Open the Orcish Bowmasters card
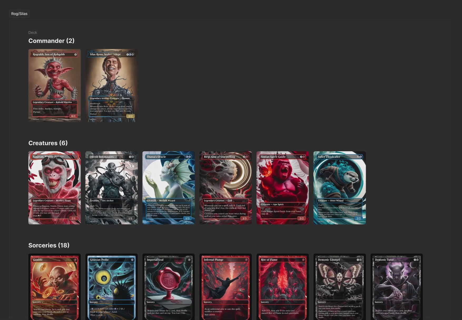Viewport: 462px width, 320px height. point(111,188)
